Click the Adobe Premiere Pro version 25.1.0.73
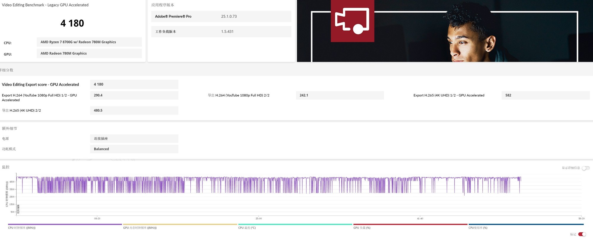This screenshot has height=248, width=593. [x=229, y=17]
